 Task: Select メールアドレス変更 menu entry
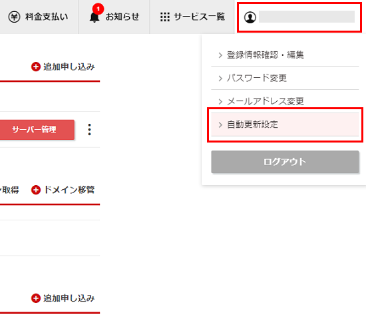click(285, 101)
